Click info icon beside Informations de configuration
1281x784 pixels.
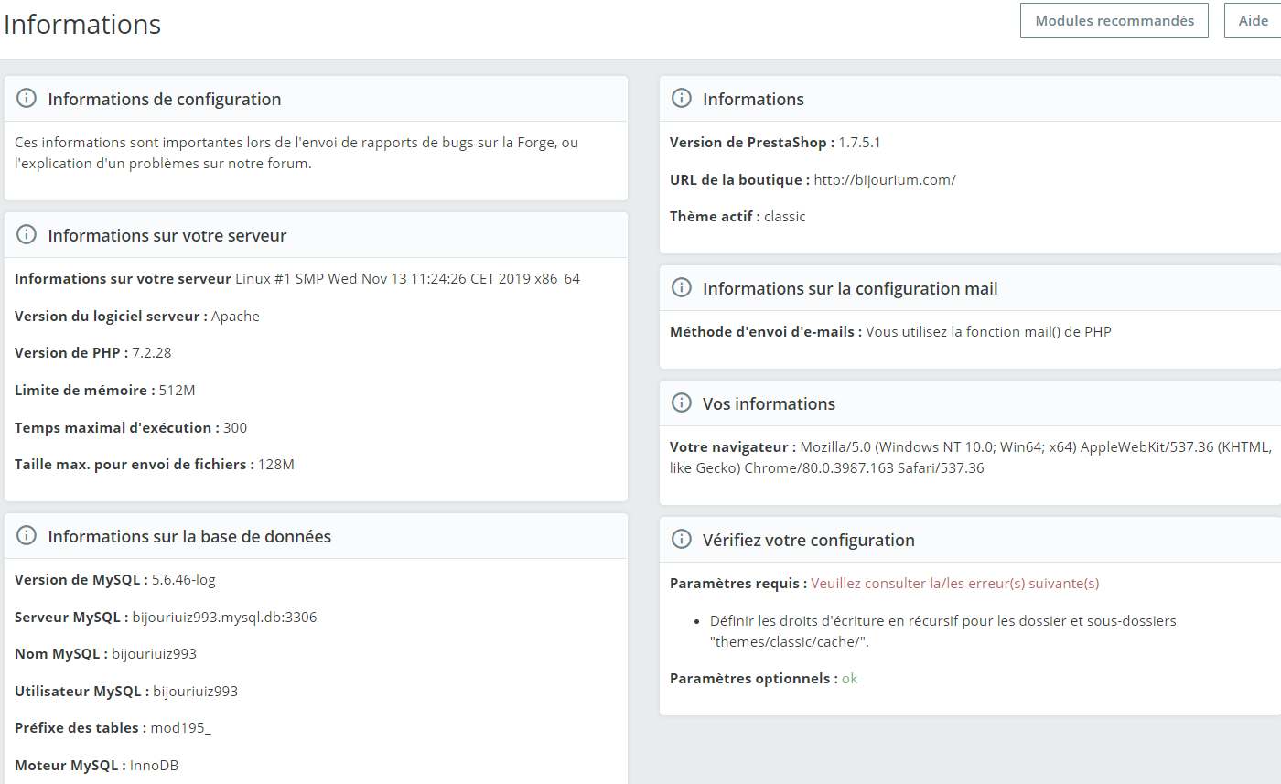coord(27,99)
